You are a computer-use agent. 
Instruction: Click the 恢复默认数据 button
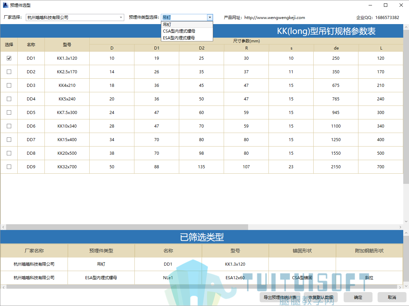click(x=321, y=297)
